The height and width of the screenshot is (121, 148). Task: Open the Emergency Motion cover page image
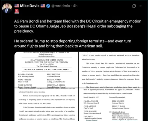[46, 70]
